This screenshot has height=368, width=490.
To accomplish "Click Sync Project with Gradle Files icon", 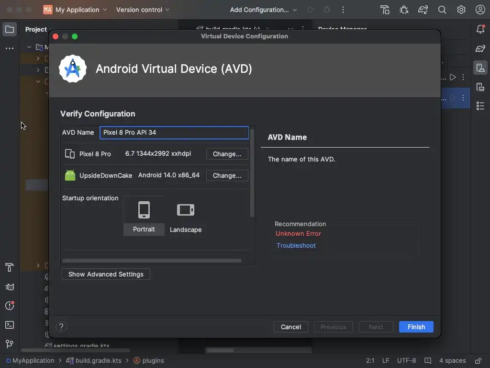I will pyautogui.click(x=423, y=10).
